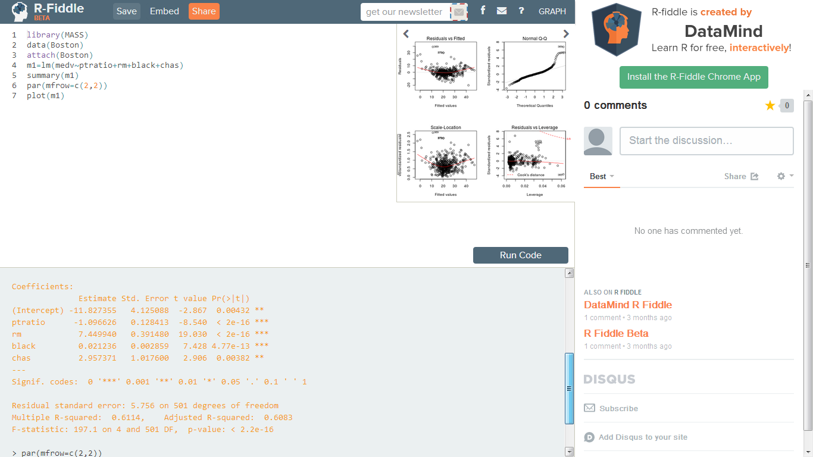Open the DataMind R Fiddle link

point(627,305)
